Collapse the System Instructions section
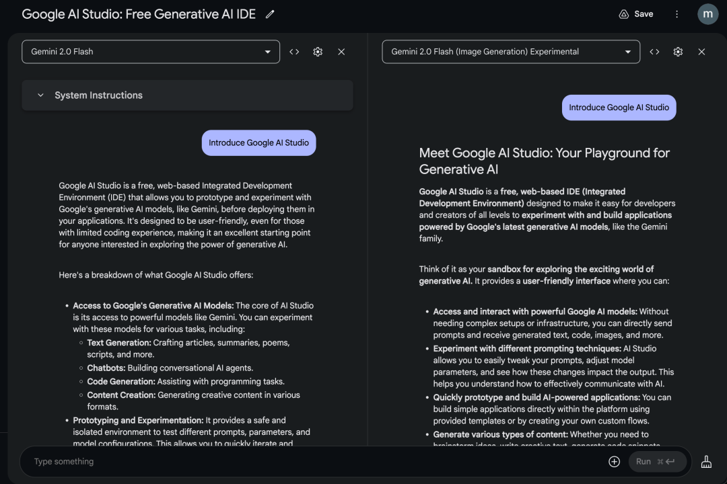Viewport: 727px width, 484px height. tap(40, 95)
